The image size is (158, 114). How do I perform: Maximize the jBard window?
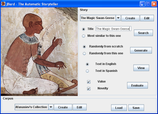click(148, 4)
